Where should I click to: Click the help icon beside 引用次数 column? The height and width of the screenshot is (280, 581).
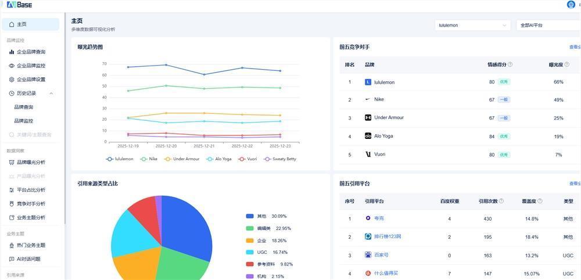(501, 201)
